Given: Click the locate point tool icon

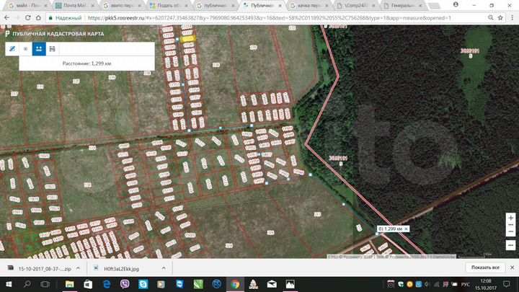Looking at the screenshot, I should click(x=25, y=48).
